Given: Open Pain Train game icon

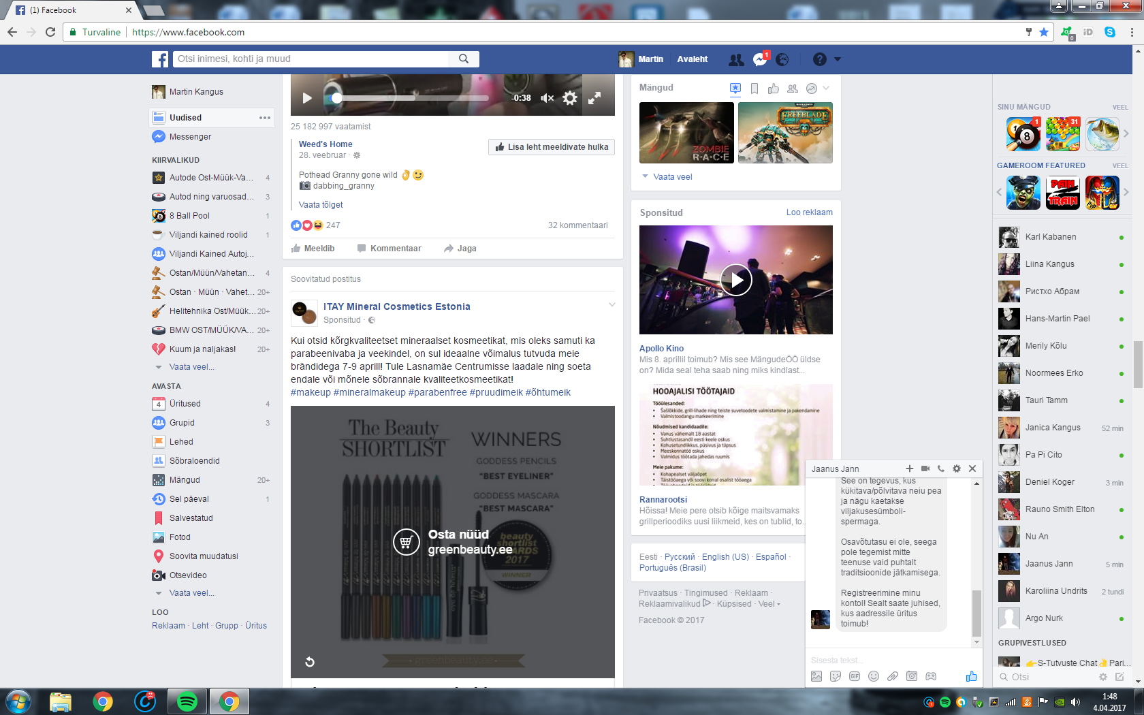Looking at the screenshot, I should (x=1063, y=193).
